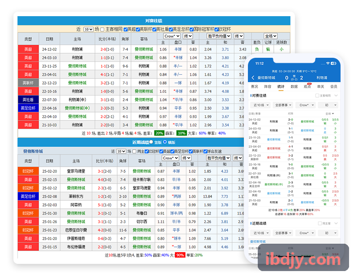Open phone 全部赛事 dropdown under 对赛往绩
This screenshot has width=358, height=280.
coord(283,105)
